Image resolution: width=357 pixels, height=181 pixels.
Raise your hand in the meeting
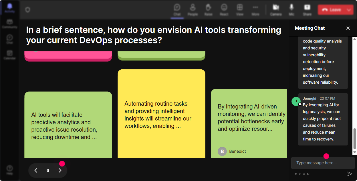coord(208,10)
